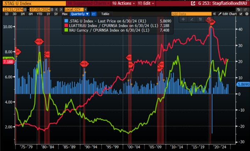Click the LUATTRUU Index / CPURNSA legend label
250x151 pixels.
pos(113,25)
